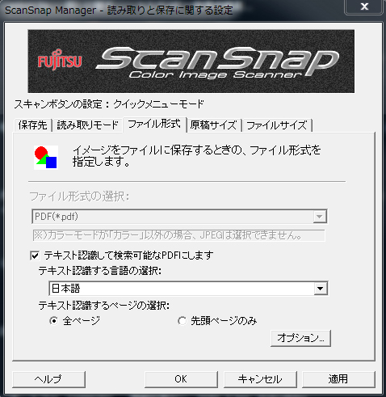The height and width of the screenshot is (397, 386).
Task: Switch to the 保存先 tab
Action: pyautogui.click(x=32, y=125)
